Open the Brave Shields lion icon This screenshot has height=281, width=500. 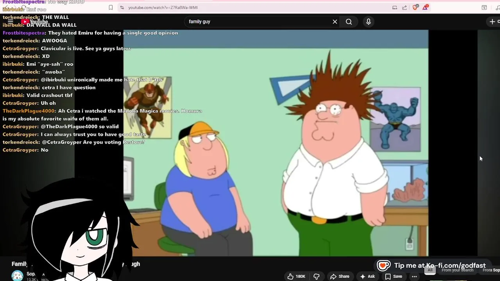click(x=415, y=7)
